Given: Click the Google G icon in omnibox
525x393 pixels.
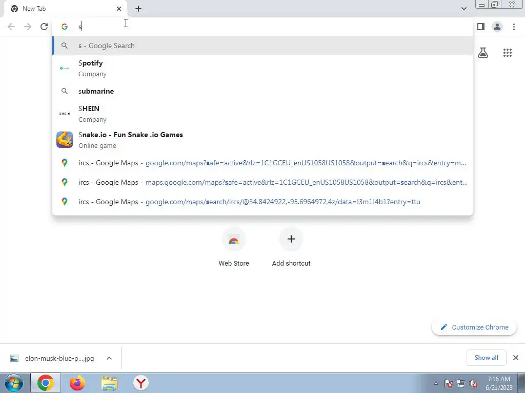Looking at the screenshot, I should [65, 27].
